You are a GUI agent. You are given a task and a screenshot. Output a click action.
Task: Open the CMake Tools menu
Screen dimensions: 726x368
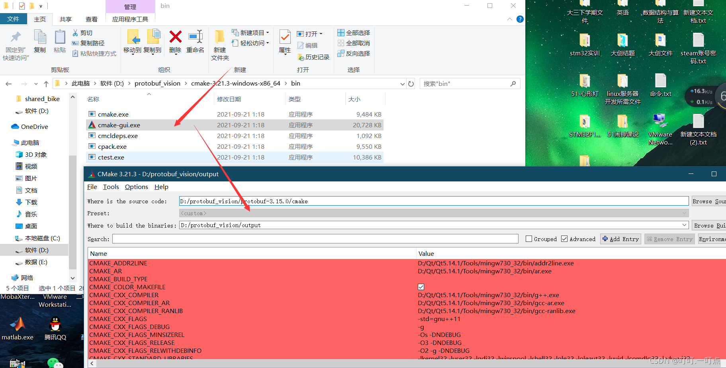pos(111,187)
